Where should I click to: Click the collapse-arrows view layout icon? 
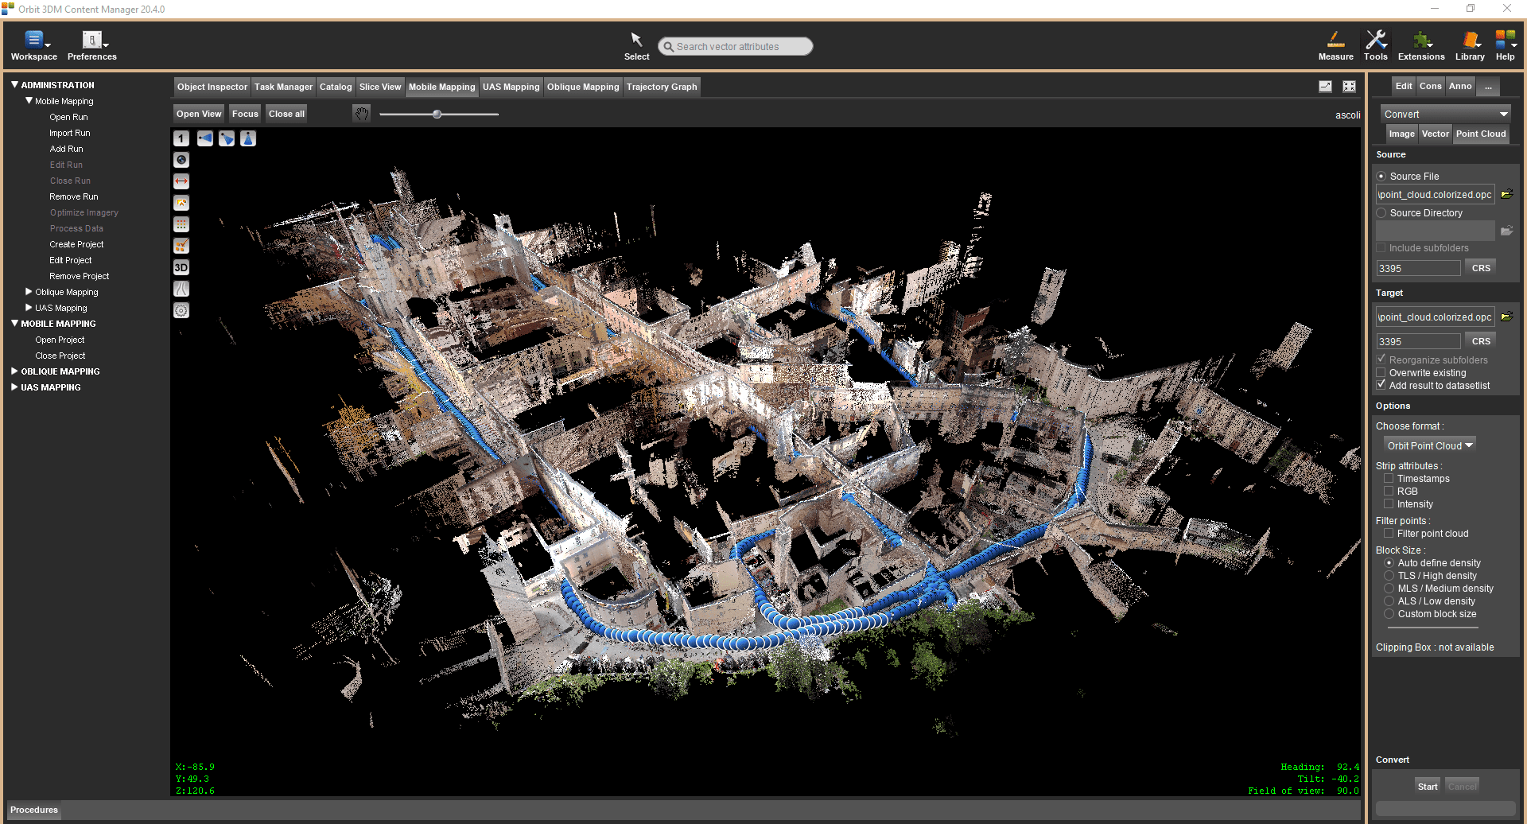click(x=1349, y=87)
